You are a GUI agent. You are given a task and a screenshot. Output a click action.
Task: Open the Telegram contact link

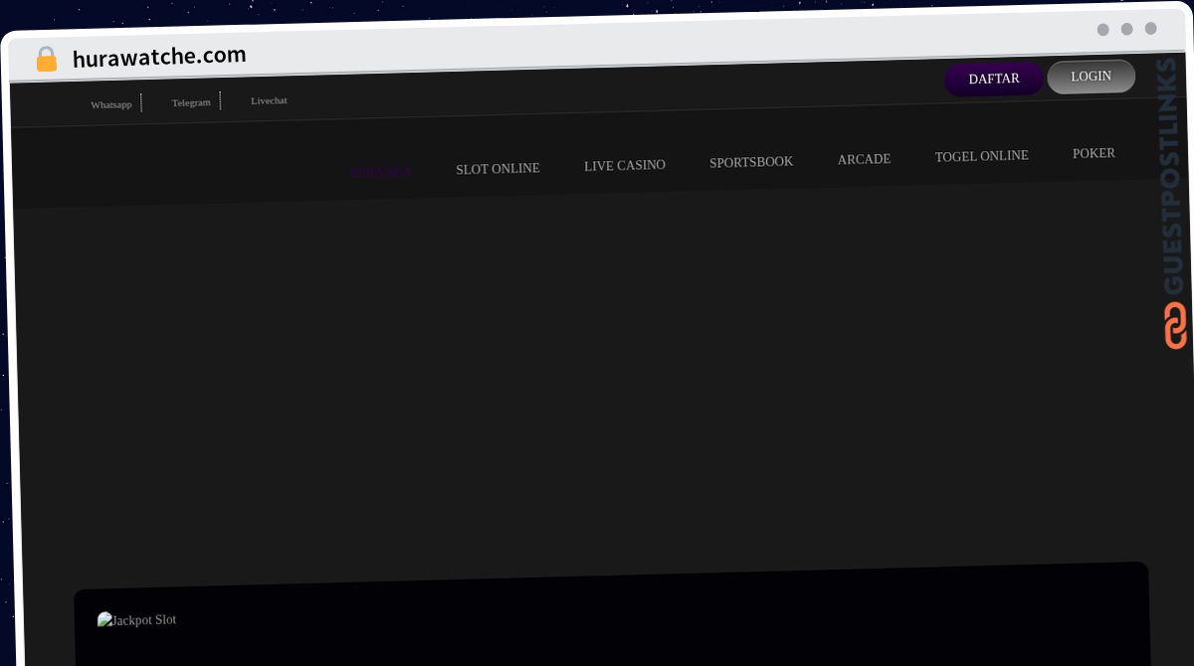(191, 102)
